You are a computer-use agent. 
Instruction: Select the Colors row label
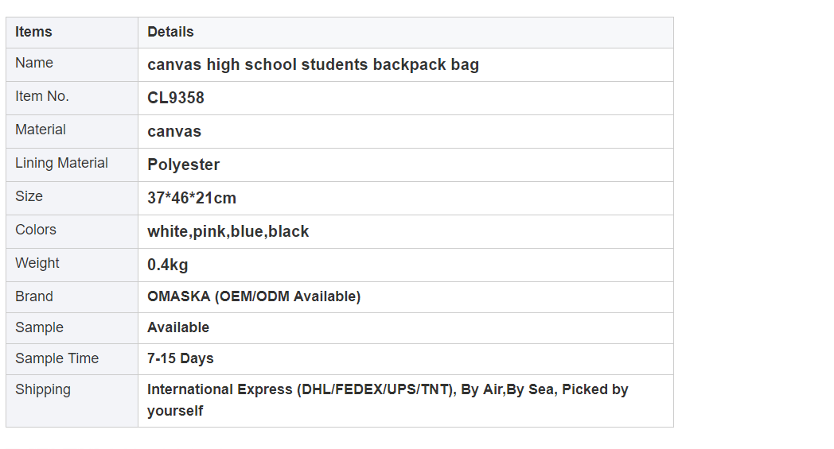36,230
